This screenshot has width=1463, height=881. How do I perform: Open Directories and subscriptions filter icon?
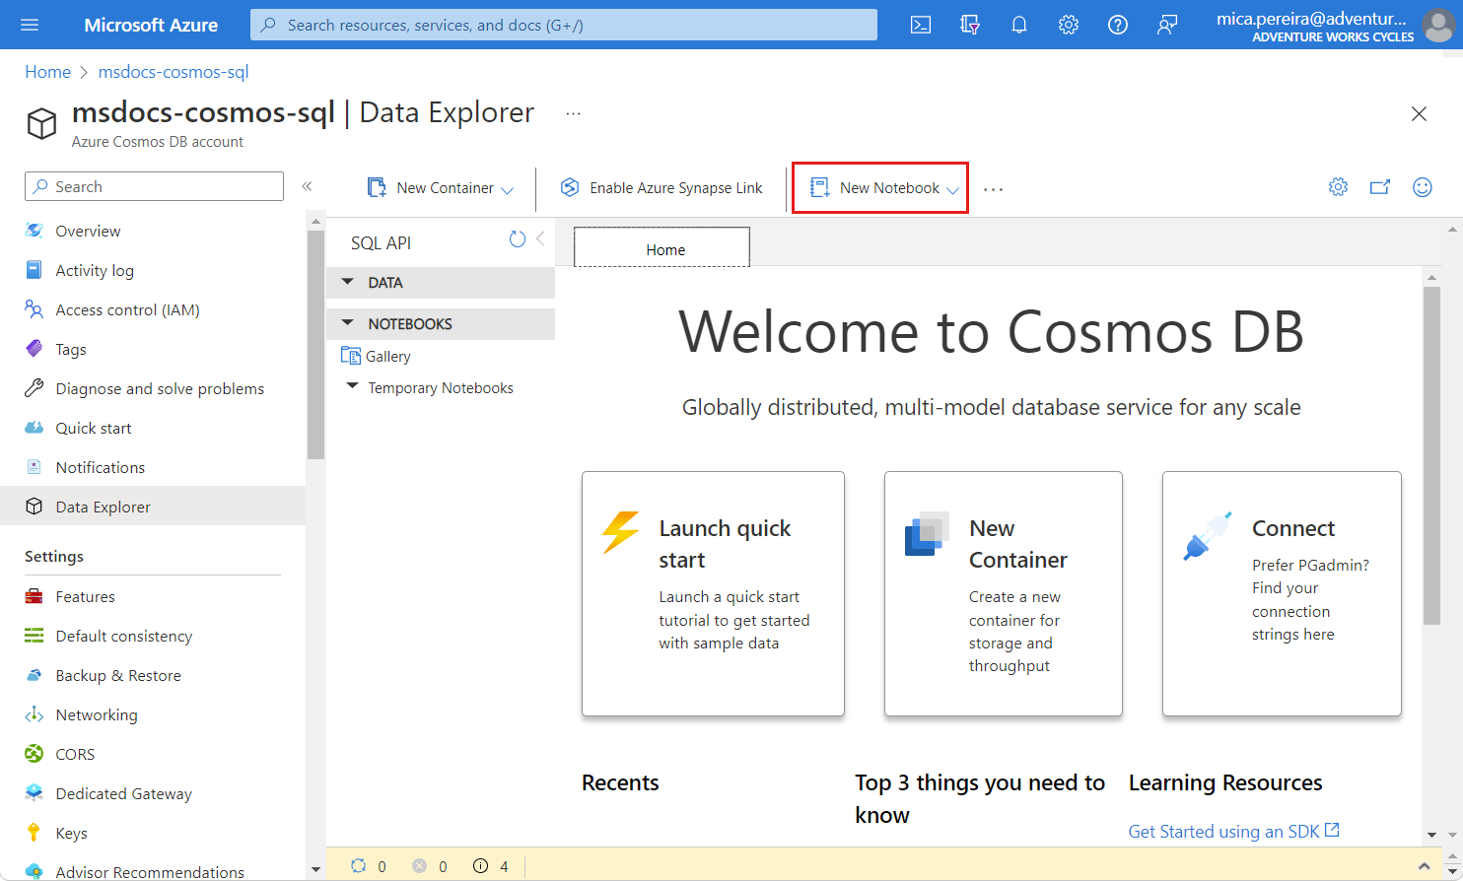pos(970,25)
